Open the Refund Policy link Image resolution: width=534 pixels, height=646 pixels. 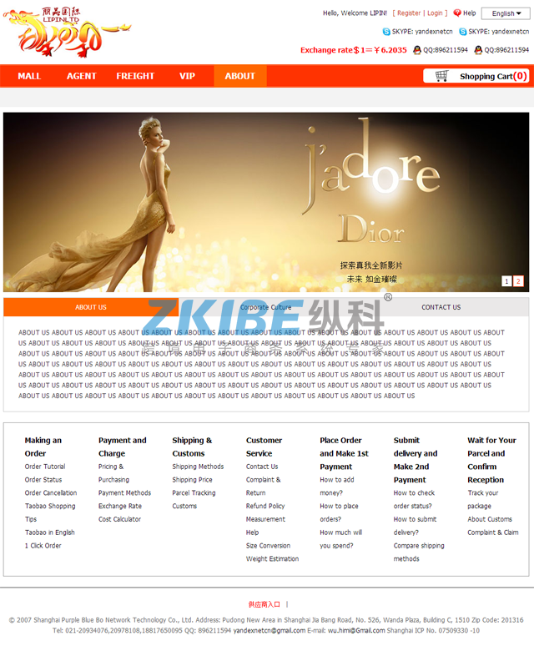coord(265,507)
